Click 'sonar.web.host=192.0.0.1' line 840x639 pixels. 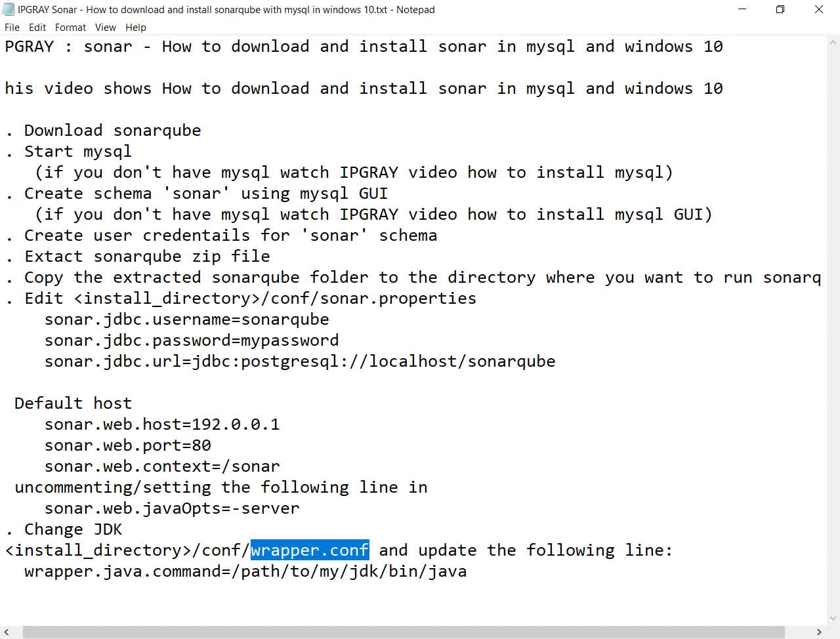coord(162,424)
